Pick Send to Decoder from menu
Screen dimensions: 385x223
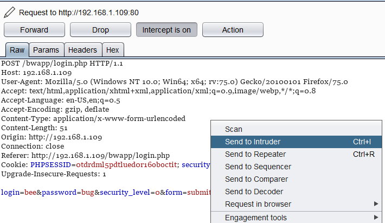(x=253, y=192)
